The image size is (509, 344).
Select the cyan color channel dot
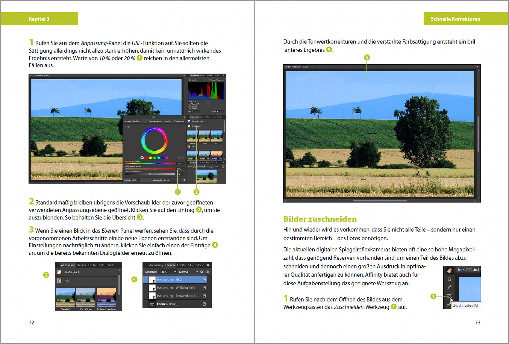pyautogui.click(x=159, y=158)
